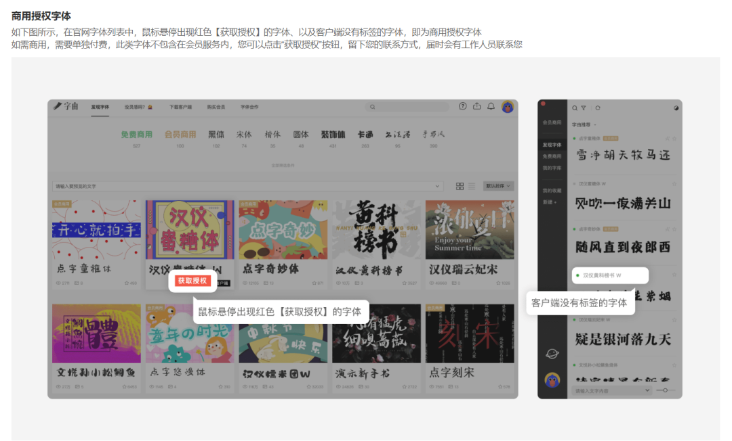
Task: Click the planet icon in client sidebar
Action: point(552,354)
